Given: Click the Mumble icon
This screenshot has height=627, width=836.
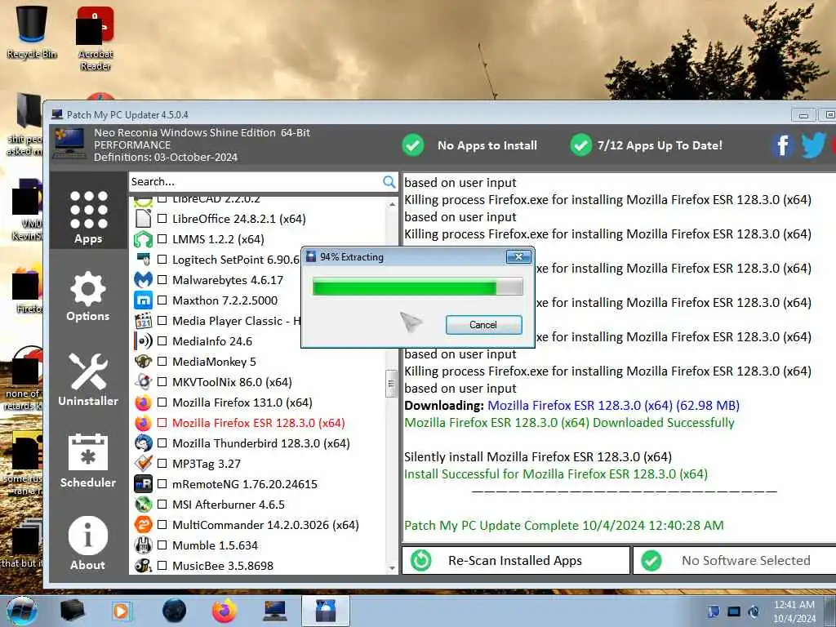Looking at the screenshot, I should pos(143,545).
